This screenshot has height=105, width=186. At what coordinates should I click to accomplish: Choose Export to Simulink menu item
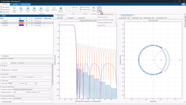[107, 17]
